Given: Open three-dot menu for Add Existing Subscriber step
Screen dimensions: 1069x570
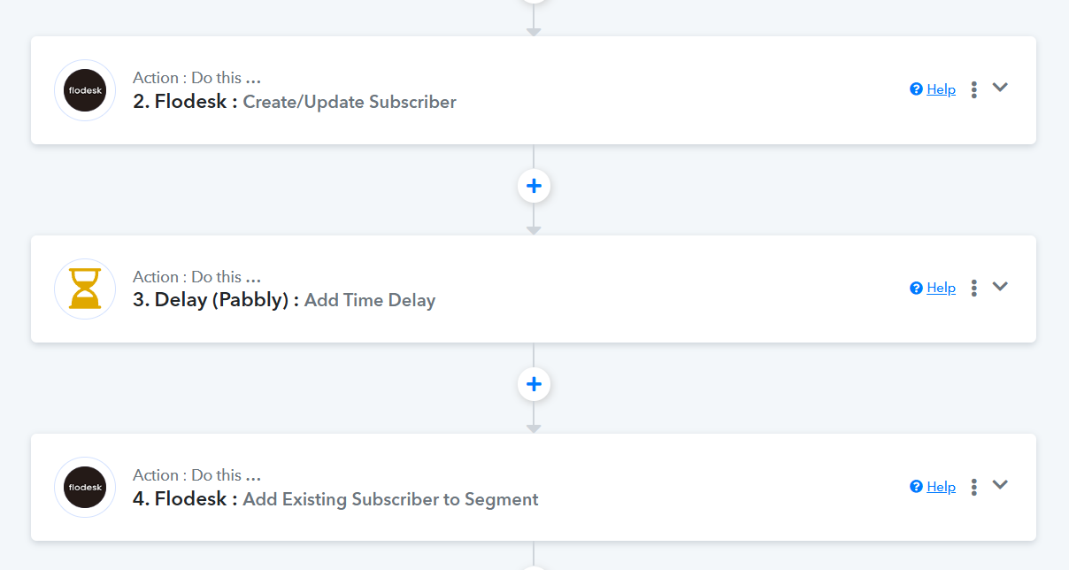Looking at the screenshot, I should (x=973, y=487).
